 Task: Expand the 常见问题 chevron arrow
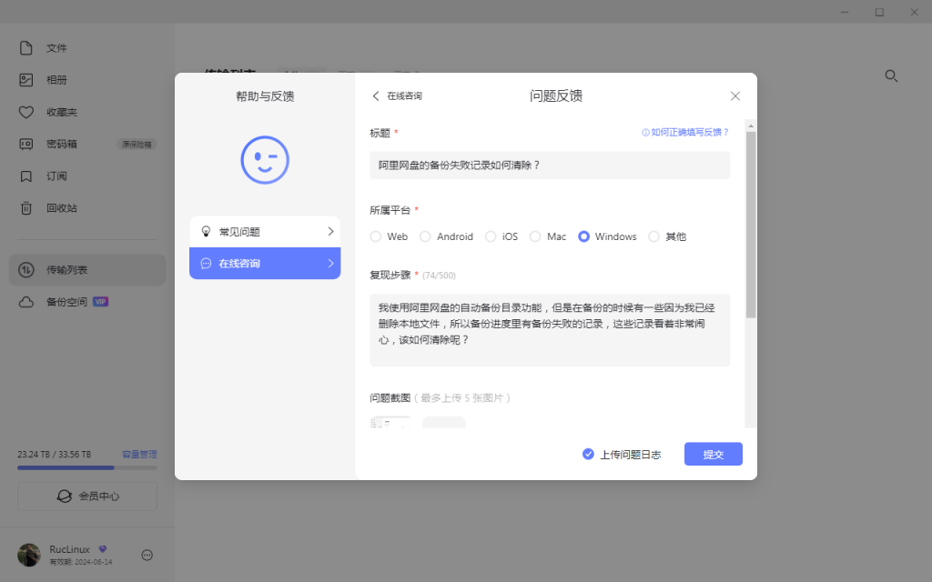click(330, 232)
